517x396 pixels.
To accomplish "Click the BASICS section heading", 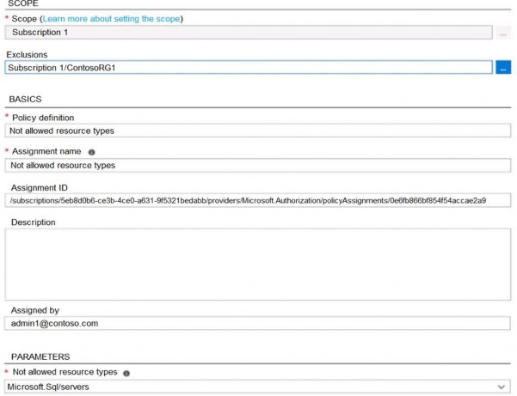I will coord(25,100).
